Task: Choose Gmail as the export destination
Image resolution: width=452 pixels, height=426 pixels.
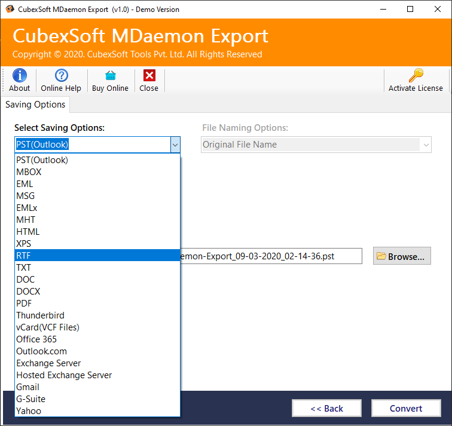Action: point(97,387)
